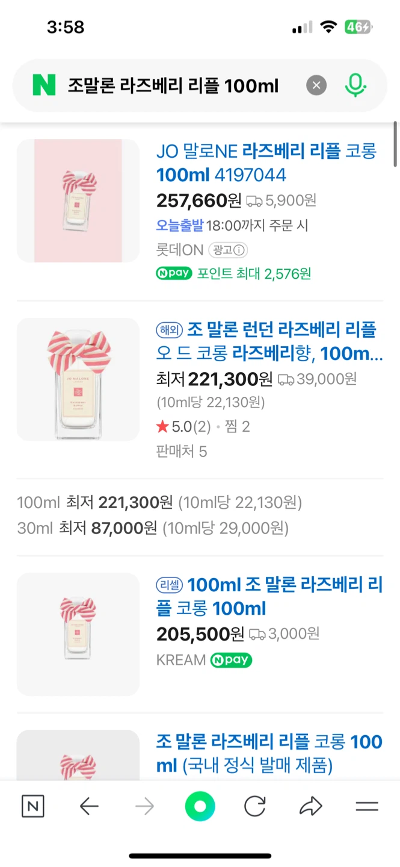Reload the page with refresh icon
This screenshot has width=400, height=867.
pos(255,806)
